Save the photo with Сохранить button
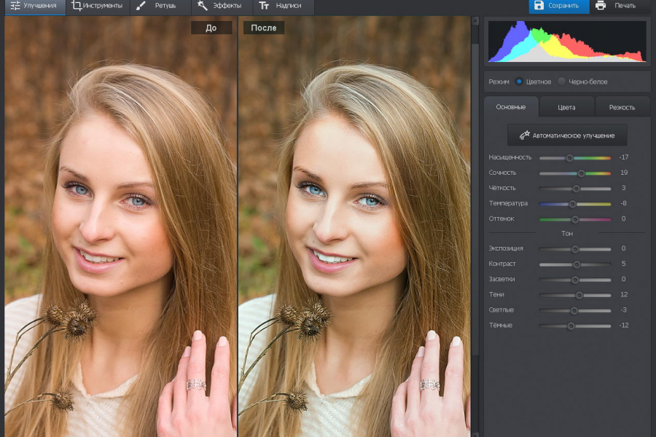 coord(558,6)
